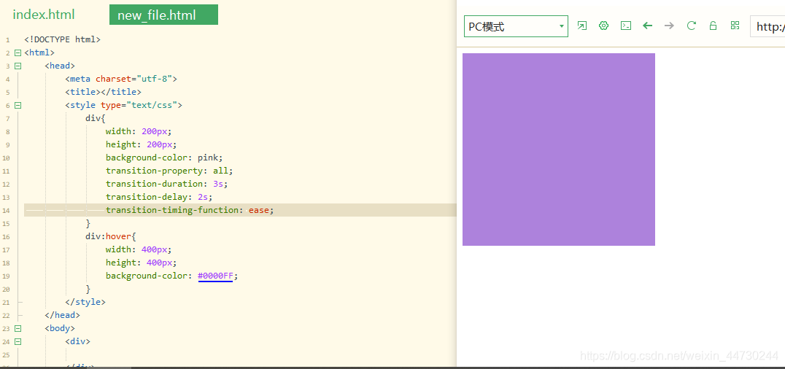Click the 'div:hover{' selector line

[111, 236]
